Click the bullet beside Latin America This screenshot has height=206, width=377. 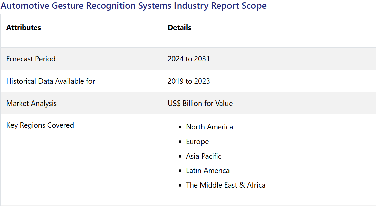(180, 171)
